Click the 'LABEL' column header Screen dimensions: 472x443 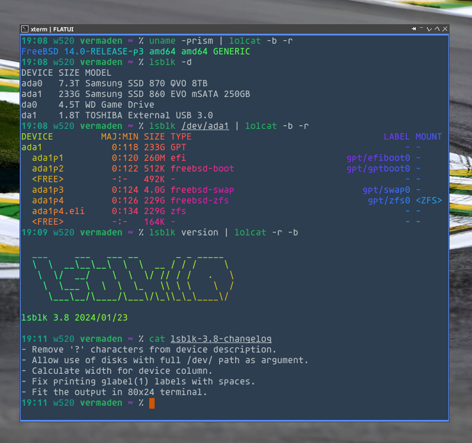coord(397,137)
